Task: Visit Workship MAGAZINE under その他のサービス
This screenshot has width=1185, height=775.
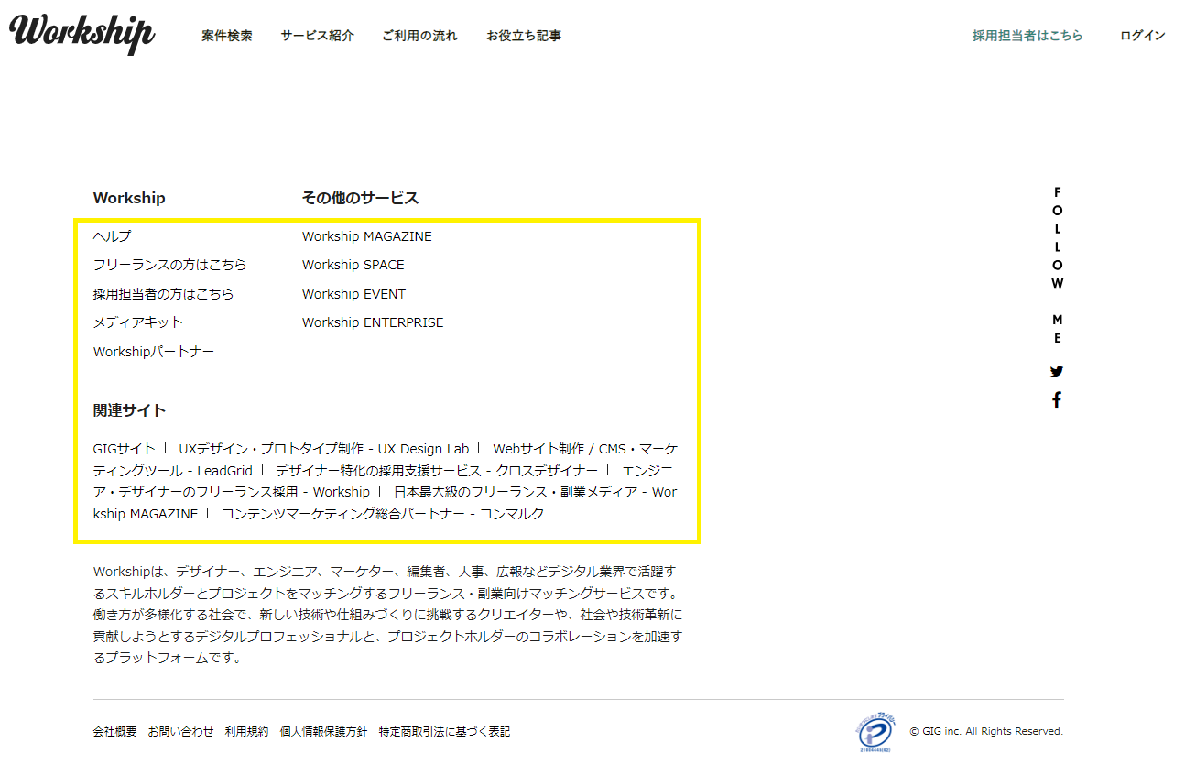Action: point(367,236)
